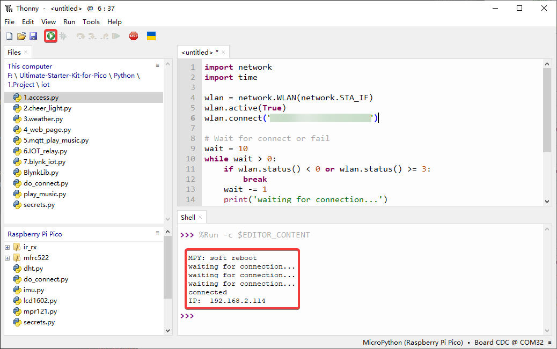The image size is (557, 349).
Task: Stop the backend with red STOP icon
Action: 134,36
